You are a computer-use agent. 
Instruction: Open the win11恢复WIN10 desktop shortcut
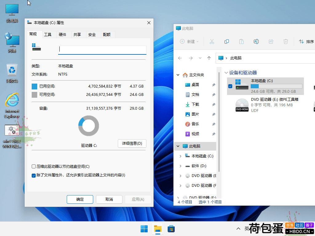(x=12, y=136)
